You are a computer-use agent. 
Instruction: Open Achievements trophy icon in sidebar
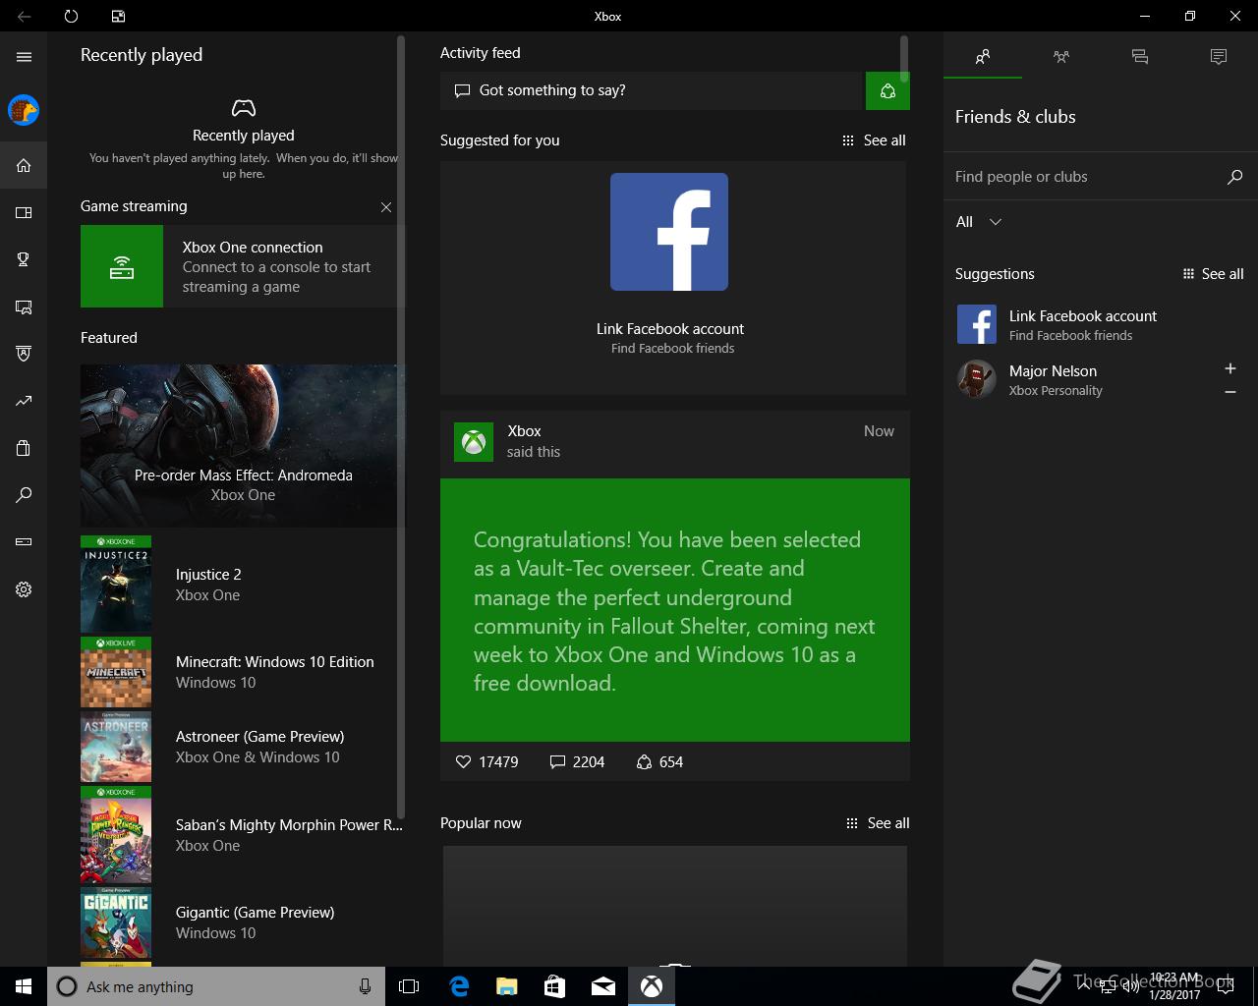click(x=24, y=259)
